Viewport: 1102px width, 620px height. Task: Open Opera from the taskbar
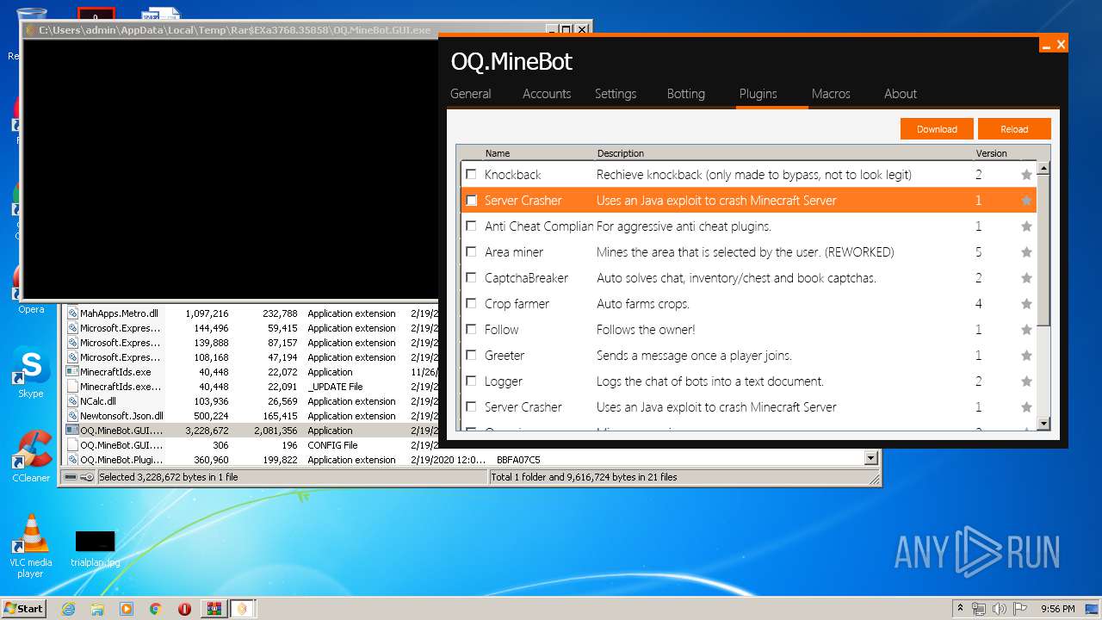pos(184,609)
